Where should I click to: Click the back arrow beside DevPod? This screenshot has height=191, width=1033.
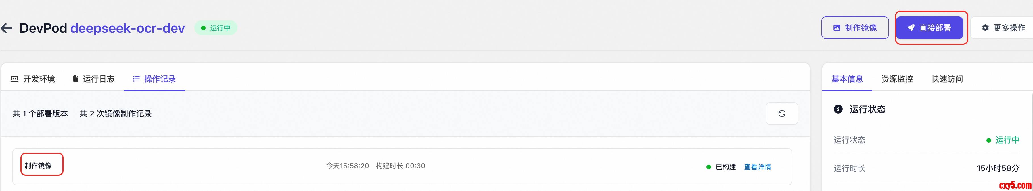coord(7,28)
